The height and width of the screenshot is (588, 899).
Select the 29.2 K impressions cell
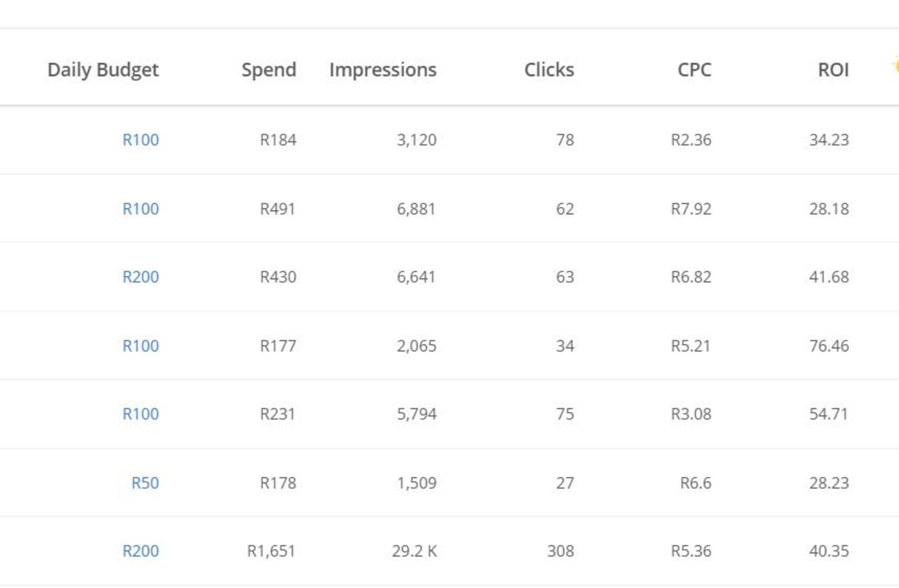click(x=415, y=551)
